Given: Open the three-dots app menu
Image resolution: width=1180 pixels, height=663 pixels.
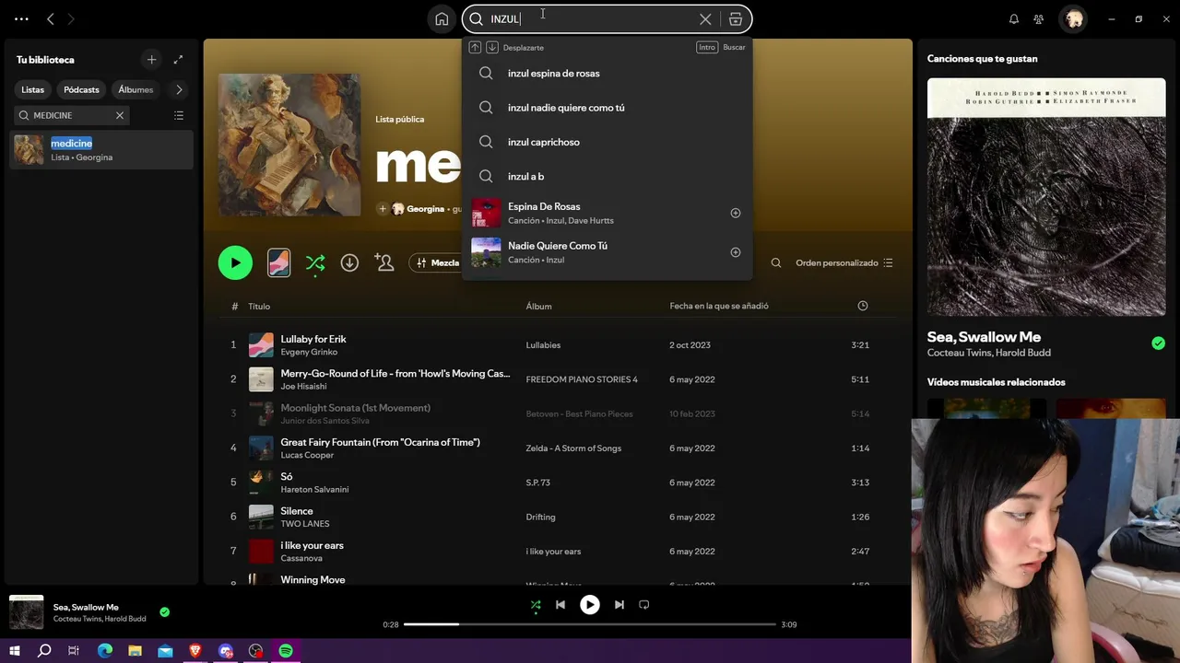Looking at the screenshot, I should (x=21, y=19).
